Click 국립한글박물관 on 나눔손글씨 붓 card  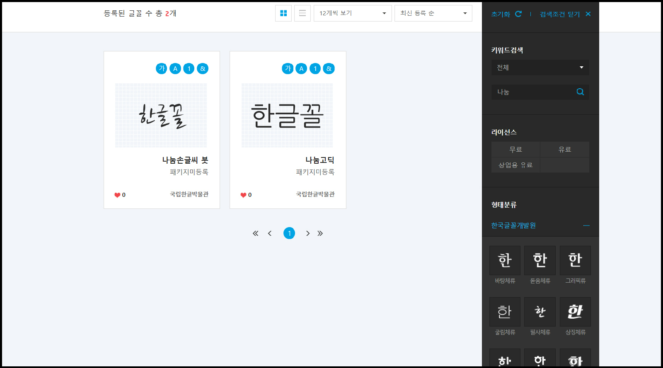pyautogui.click(x=189, y=194)
